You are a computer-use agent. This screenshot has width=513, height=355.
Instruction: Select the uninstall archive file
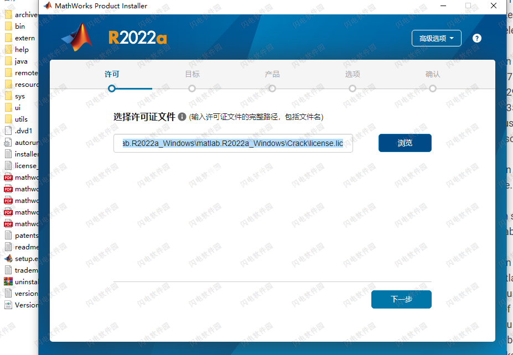tap(21, 282)
